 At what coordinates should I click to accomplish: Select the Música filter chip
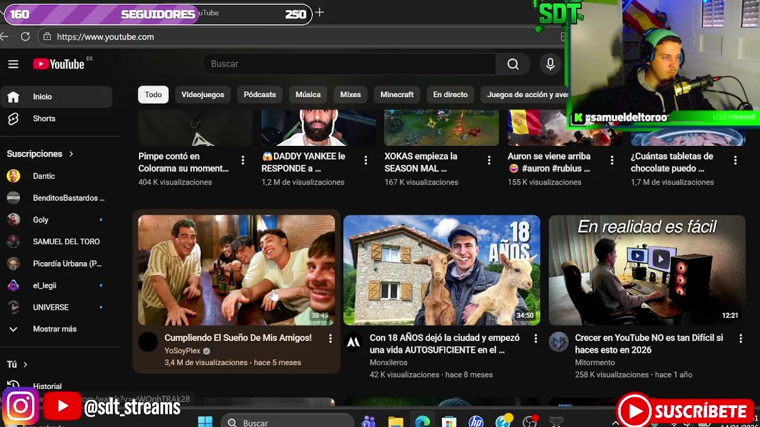point(308,95)
